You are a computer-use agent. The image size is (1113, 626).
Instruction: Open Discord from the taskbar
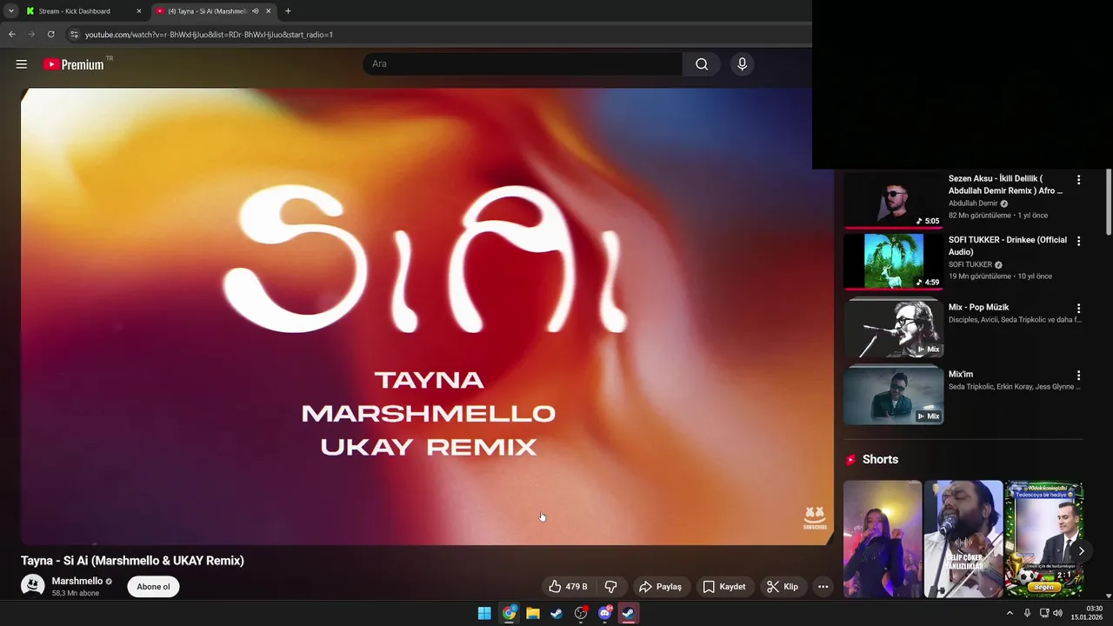pyautogui.click(x=605, y=613)
